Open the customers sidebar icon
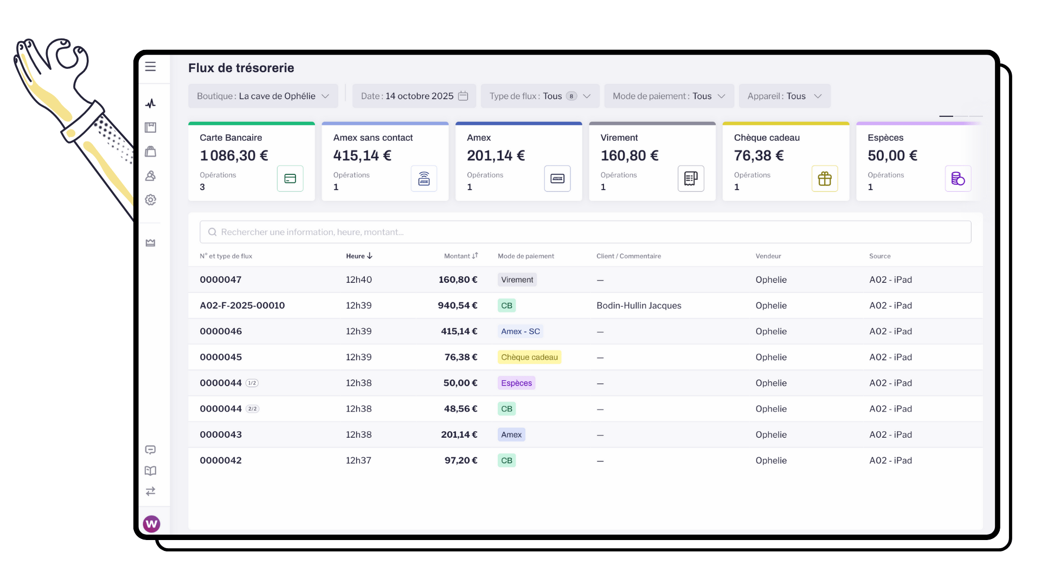 pos(150,176)
